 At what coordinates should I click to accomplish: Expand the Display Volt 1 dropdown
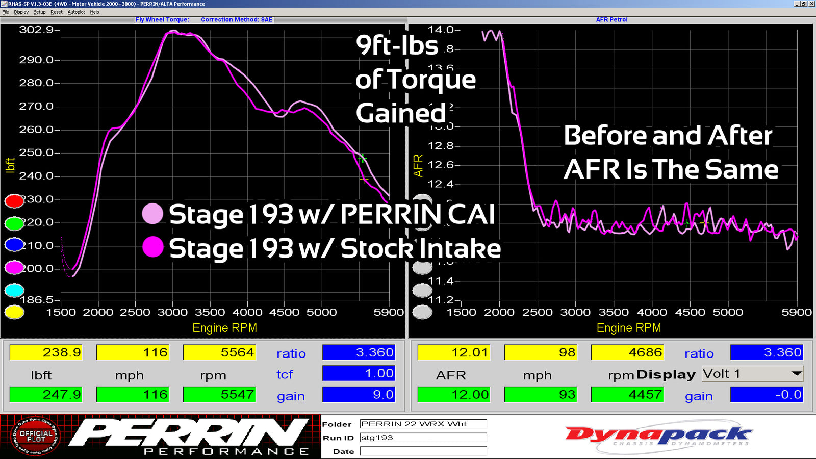click(x=796, y=374)
